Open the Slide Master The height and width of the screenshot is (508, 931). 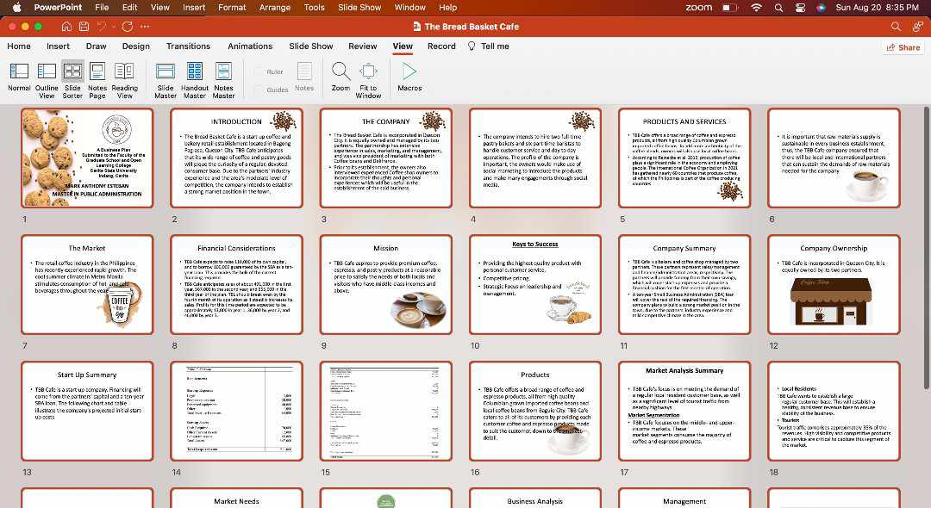(x=165, y=80)
